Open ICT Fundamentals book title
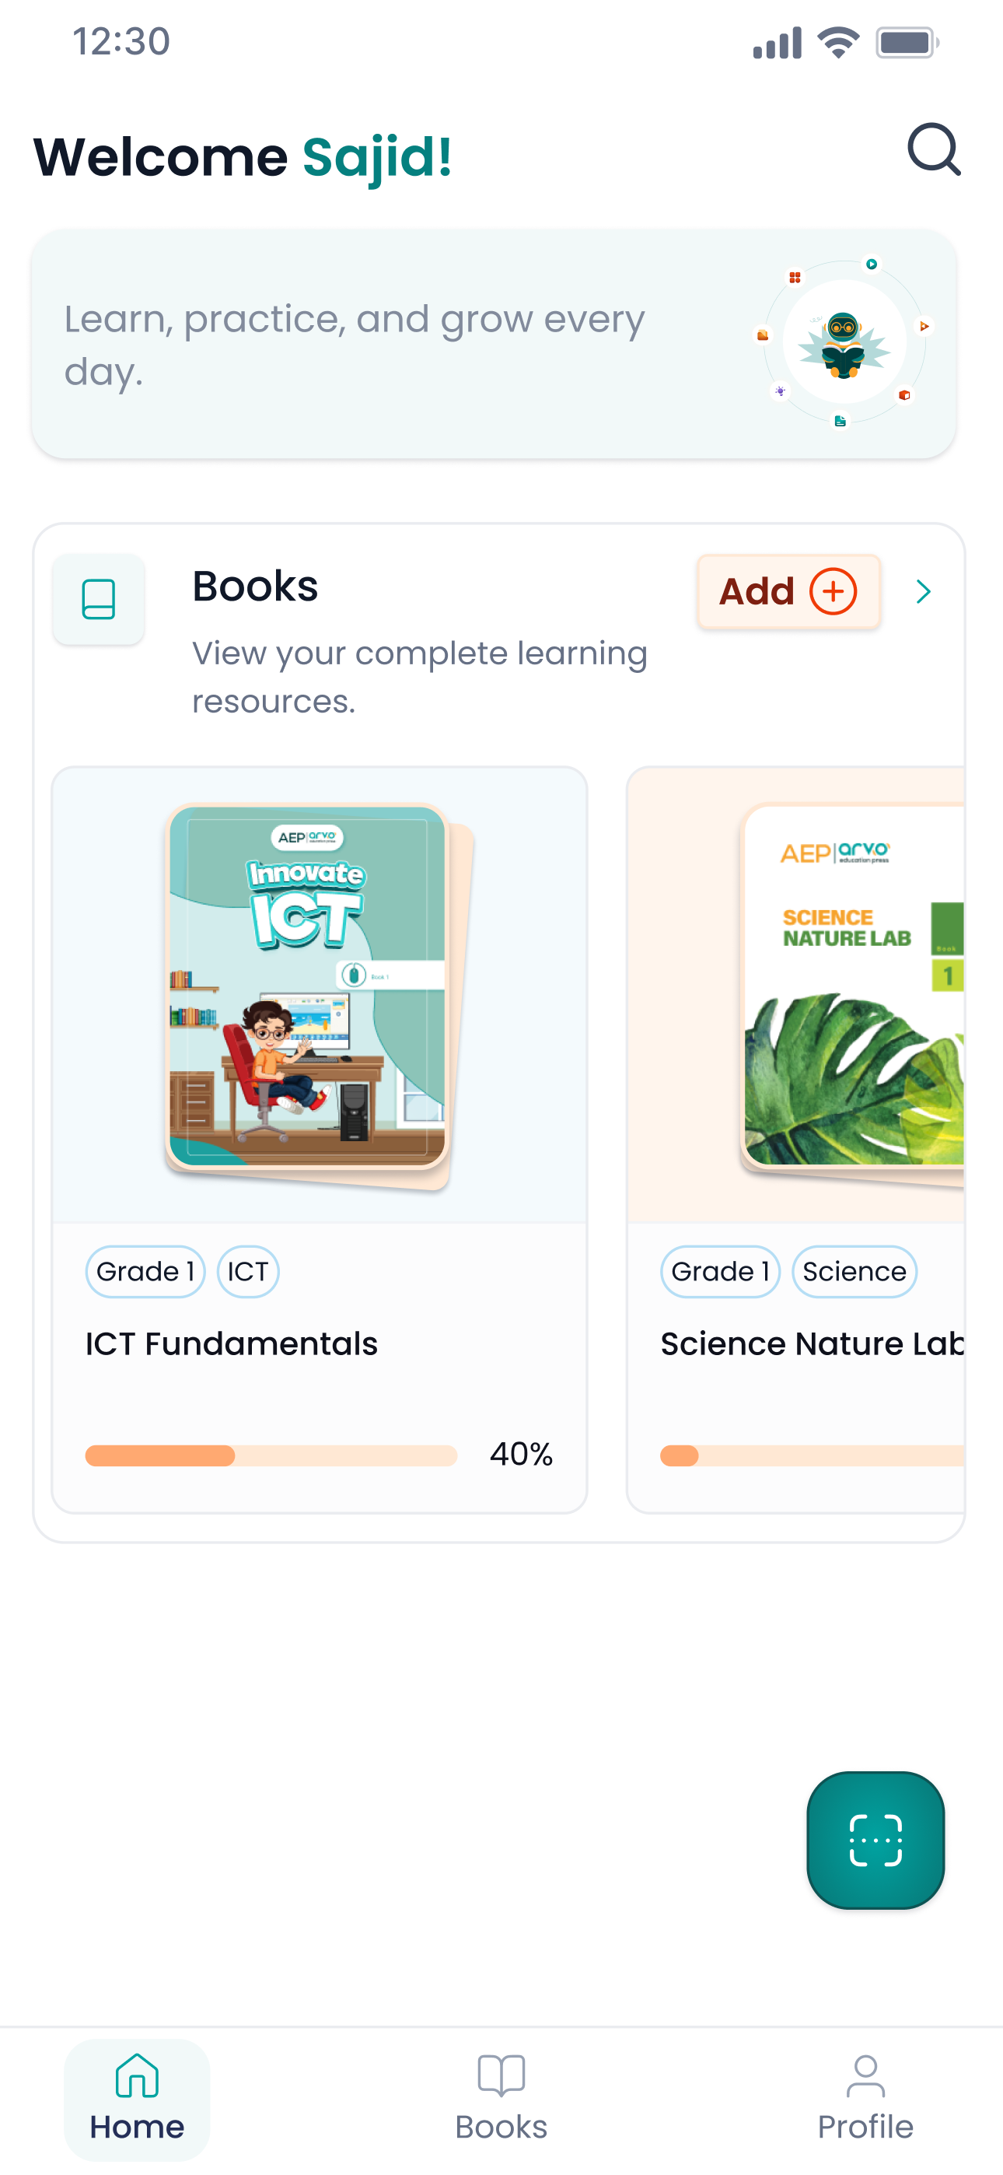The image size is (1003, 2175). (x=232, y=1343)
